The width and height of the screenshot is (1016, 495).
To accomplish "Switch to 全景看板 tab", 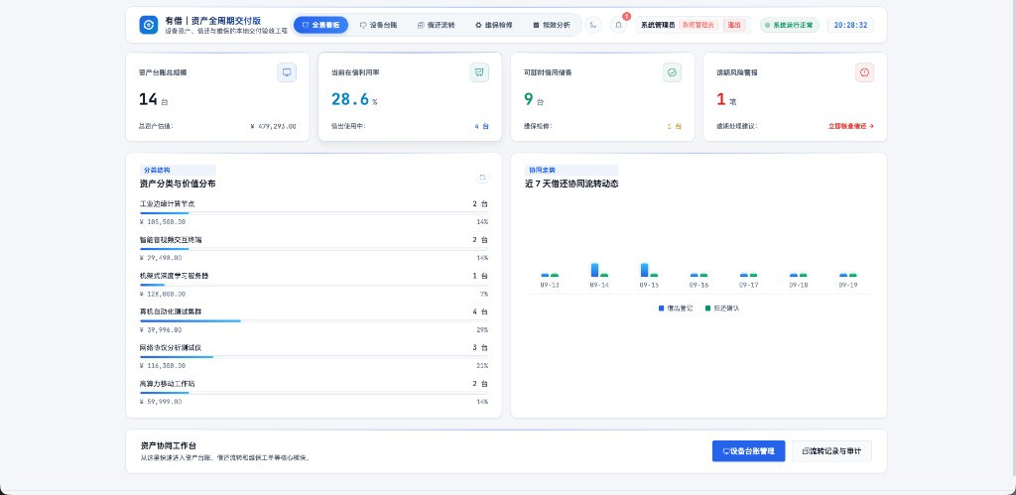I will point(320,25).
